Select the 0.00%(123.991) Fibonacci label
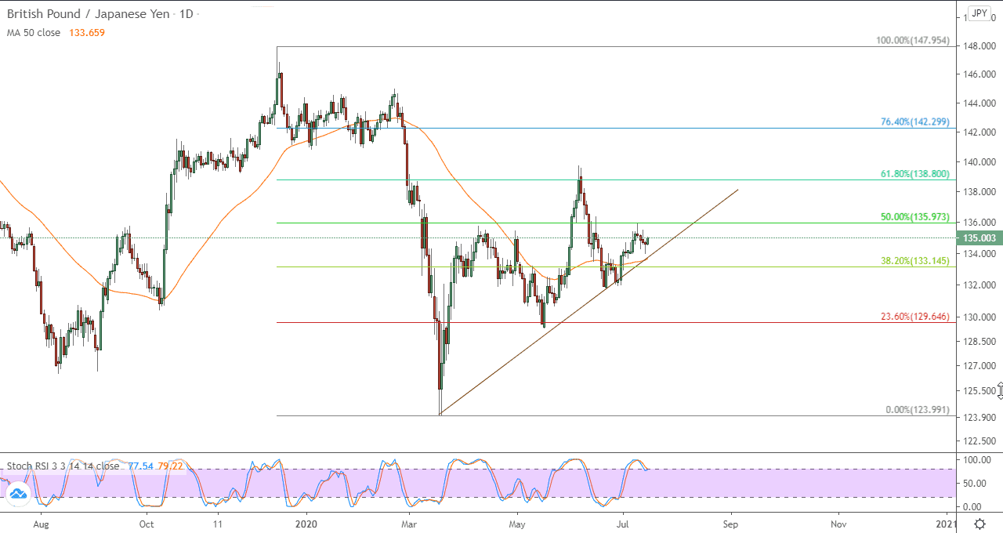 917,410
